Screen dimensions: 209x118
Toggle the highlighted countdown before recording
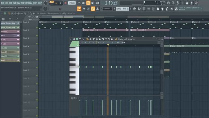pyautogui.click(x=88, y=3)
